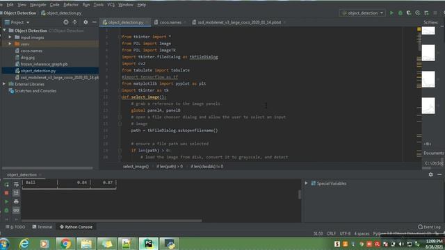Click the if len(path) > 0 breadcrumb
The image size is (445, 250).
tap(170, 167)
